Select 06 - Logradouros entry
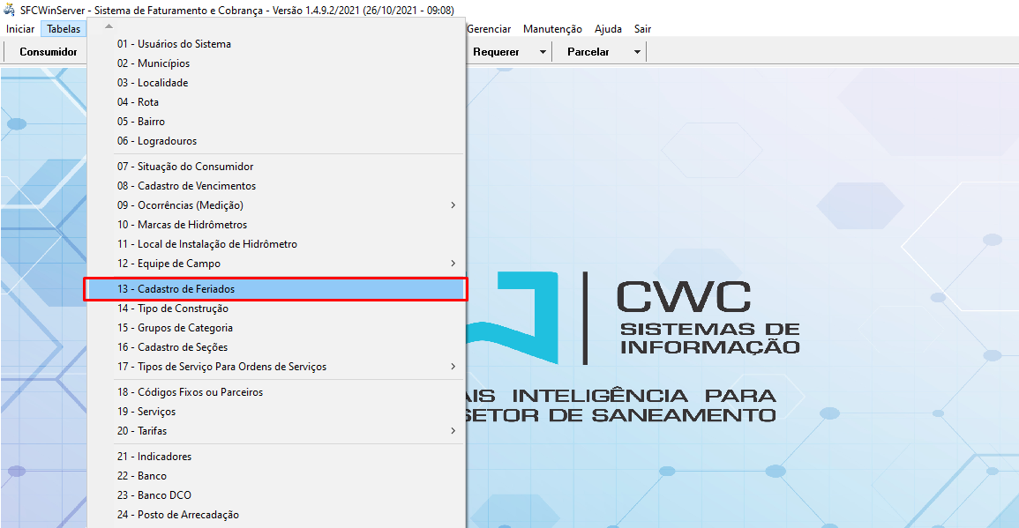This screenshot has height=528, width=1019. tap(156, 141)
